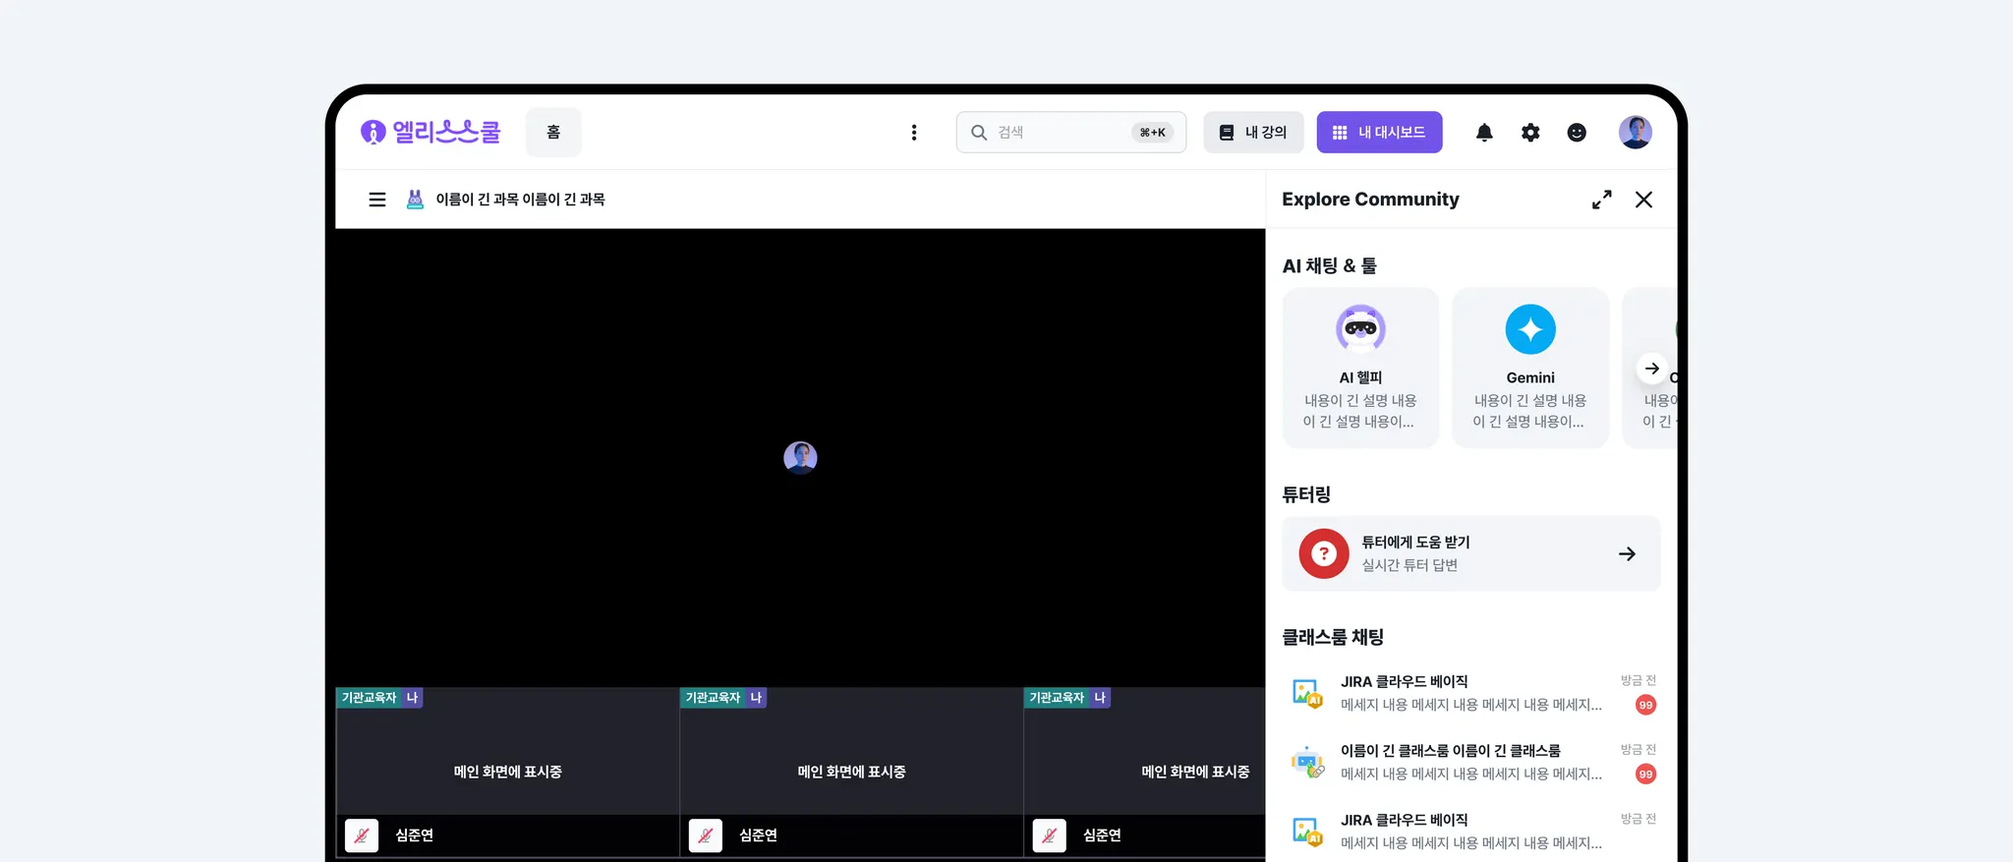Open the Gemini card
Viewport: 2013px width, 862px height.
click(1530, 368)
